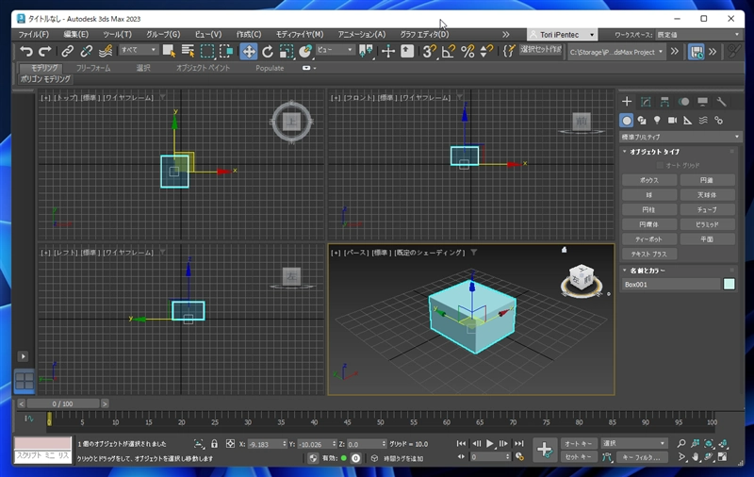Switch to the Motion command panel tab

(x=683, y=102)
